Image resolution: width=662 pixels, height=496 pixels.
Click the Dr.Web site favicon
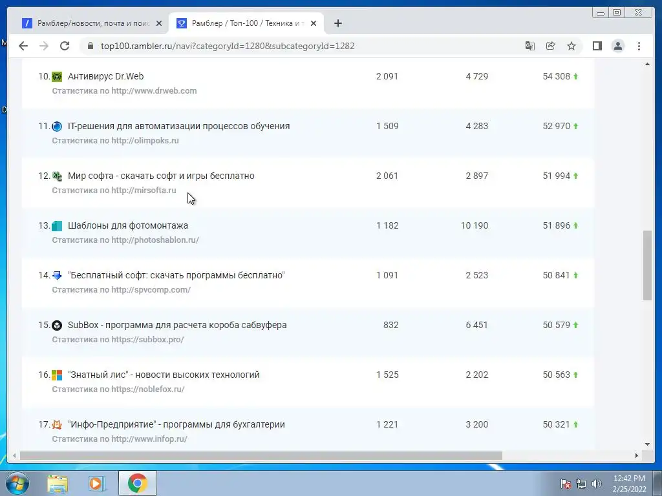57,76
